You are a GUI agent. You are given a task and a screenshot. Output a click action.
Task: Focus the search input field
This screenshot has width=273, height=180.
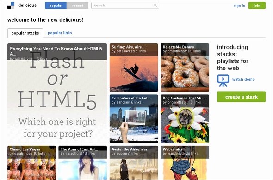(125, 6)
